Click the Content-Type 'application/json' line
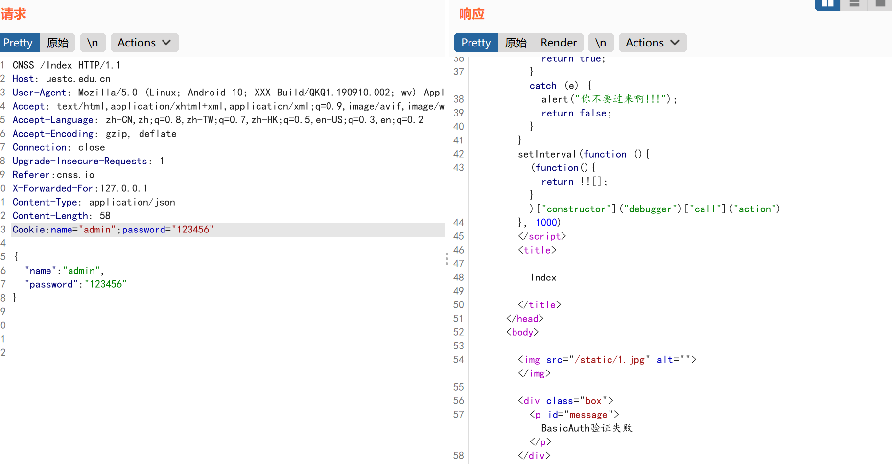This screenshot has height=464, width=892. 94,202
